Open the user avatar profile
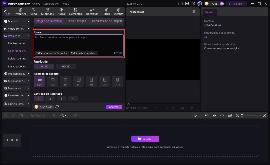This screenshot has width=270, height=165. [200, 4]
